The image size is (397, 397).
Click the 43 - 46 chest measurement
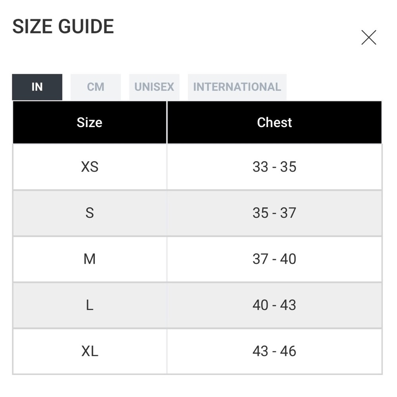pyautogui.click(x=274, y=351)
